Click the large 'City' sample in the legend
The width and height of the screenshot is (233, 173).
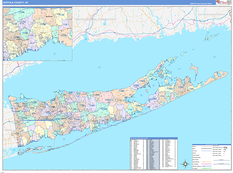point(225,148)
